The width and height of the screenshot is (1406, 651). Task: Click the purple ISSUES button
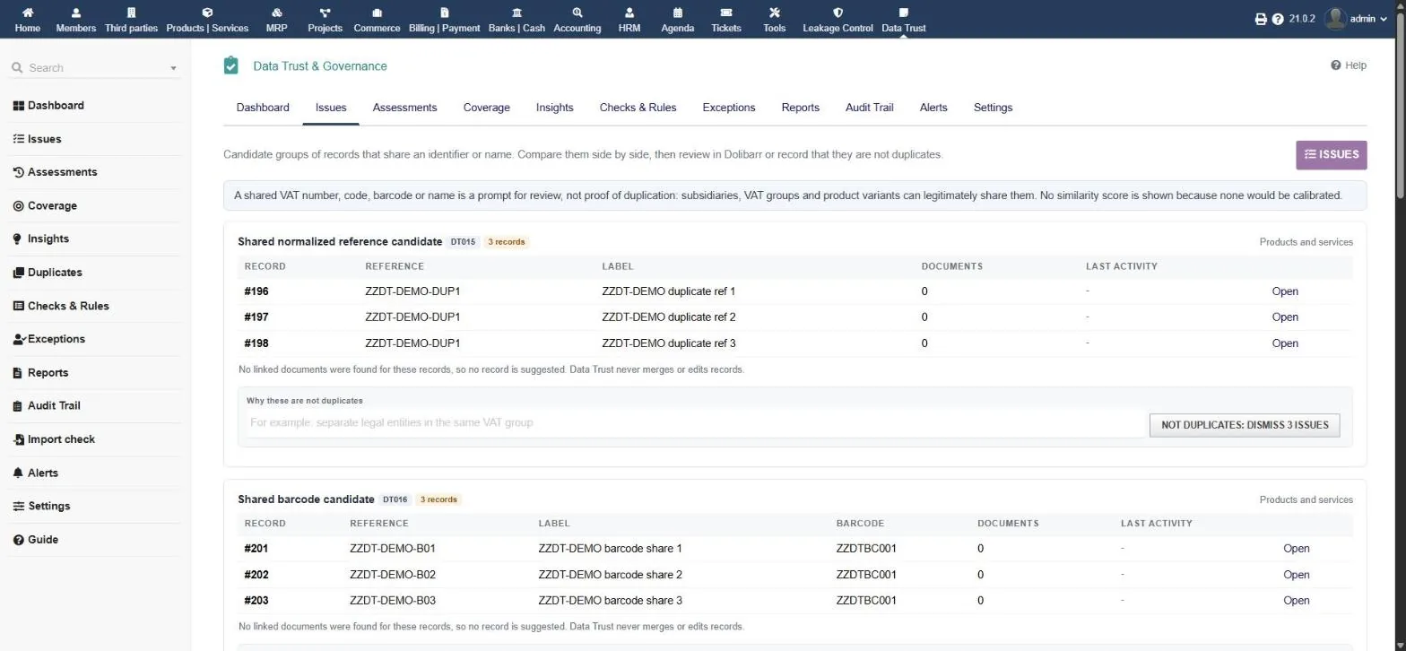pyautogui.click(x=1331, y=154)
